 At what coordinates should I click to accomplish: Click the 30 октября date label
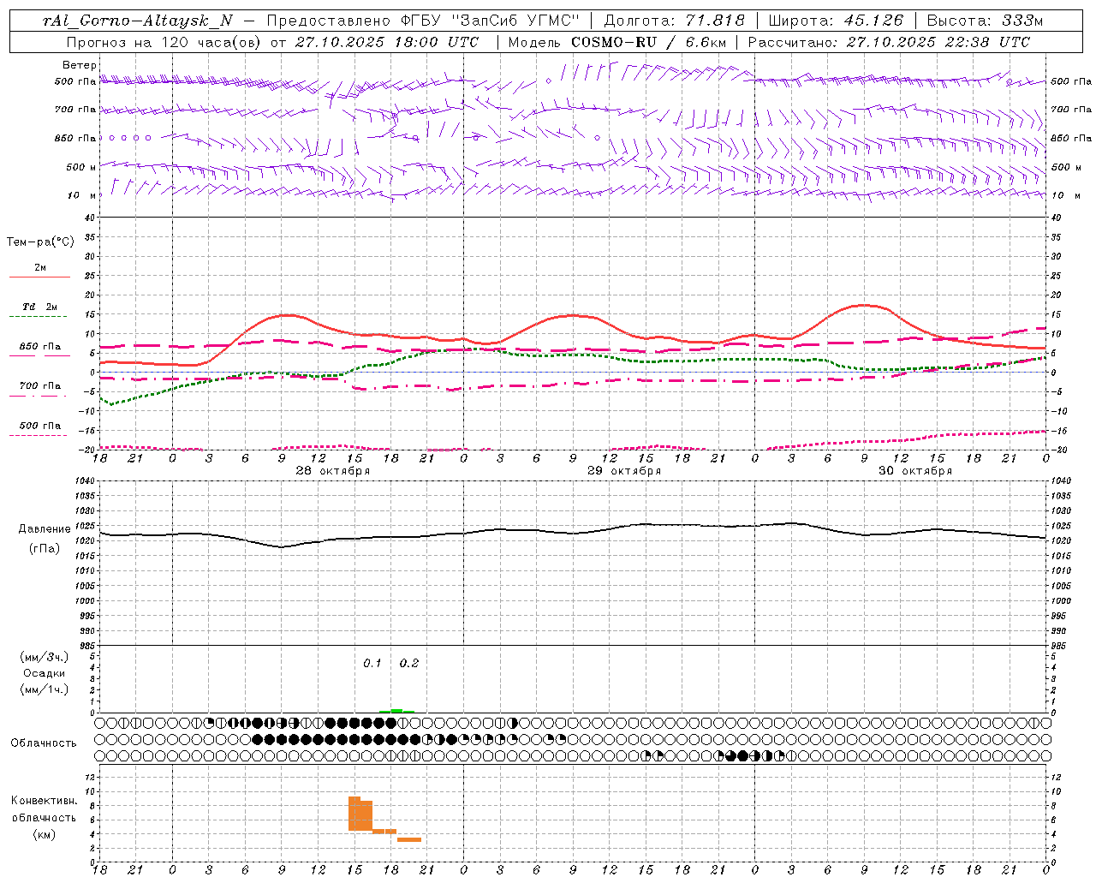click(x=915, y=471)
